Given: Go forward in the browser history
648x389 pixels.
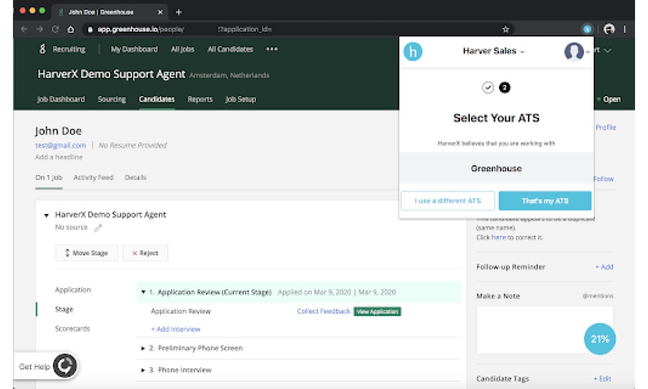Looking at the screenshot, I should click(40, 29).
